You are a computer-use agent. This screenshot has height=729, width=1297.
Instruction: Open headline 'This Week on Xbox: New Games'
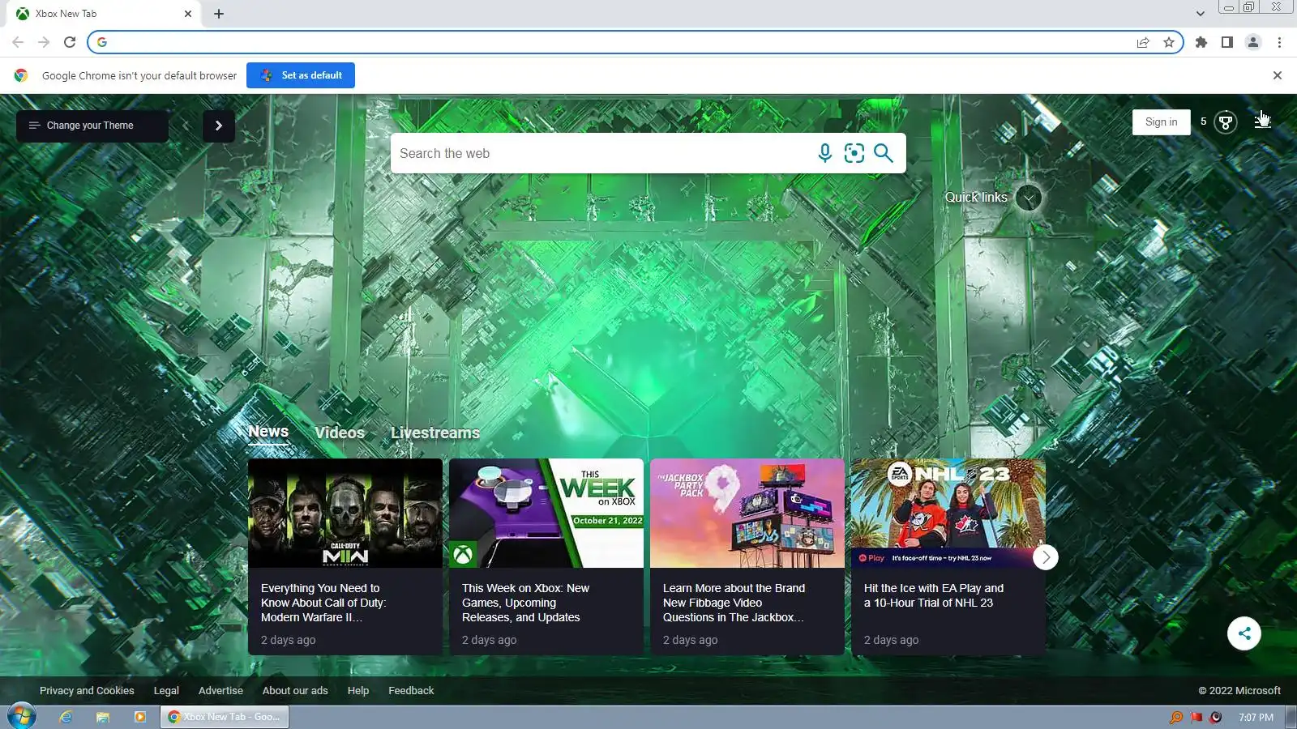coord(525,603)
